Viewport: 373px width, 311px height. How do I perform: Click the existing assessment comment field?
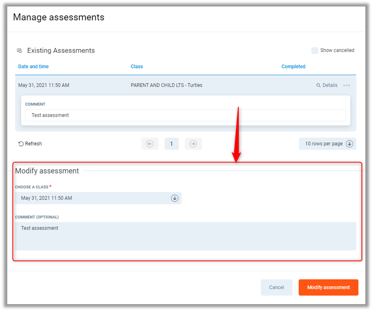point(186,115)
